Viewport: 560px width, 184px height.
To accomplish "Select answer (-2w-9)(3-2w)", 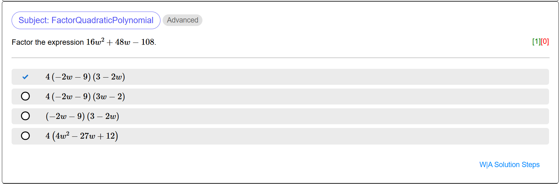I will [x=82, y=116].
